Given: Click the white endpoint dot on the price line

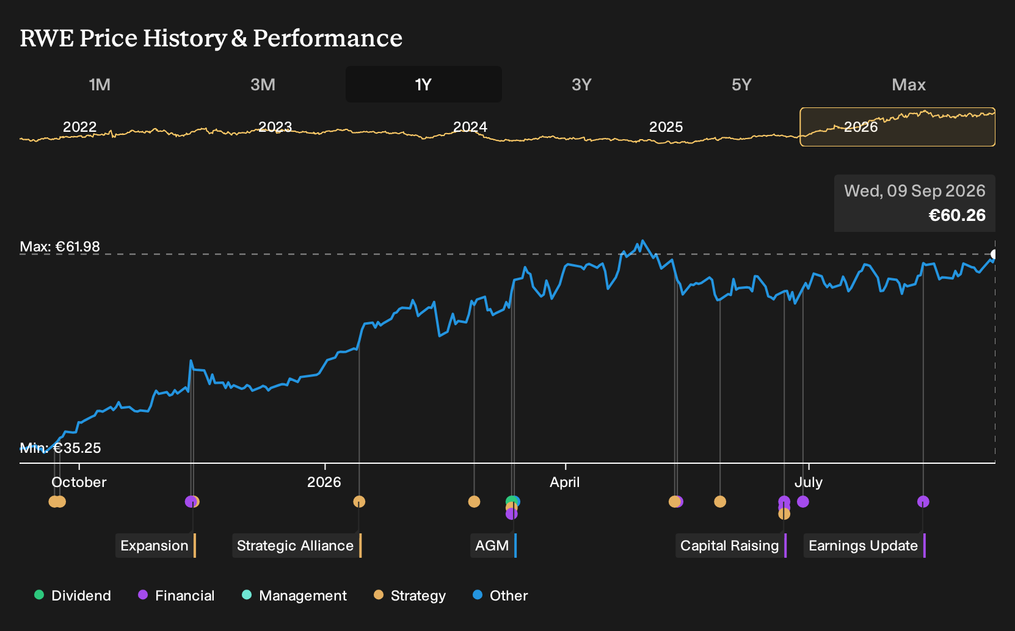Looking at the screenshot, I should [994, 254].
